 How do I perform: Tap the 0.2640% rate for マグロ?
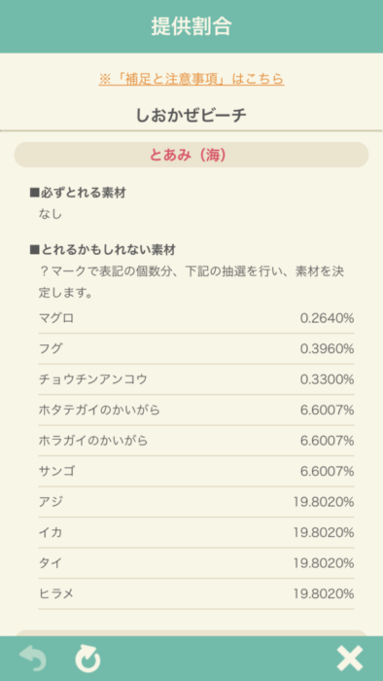point(327,318)
